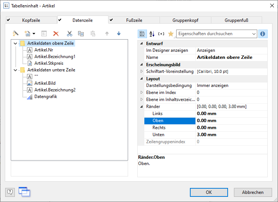Switch to the Gruppenkopf tab
The image size is (278, 202).
[x=185, y=20]
